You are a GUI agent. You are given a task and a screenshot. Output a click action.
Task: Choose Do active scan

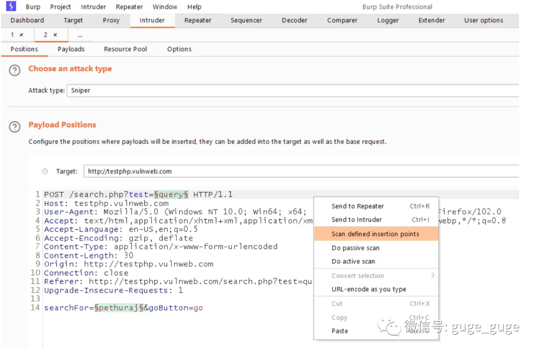[376, 261]
